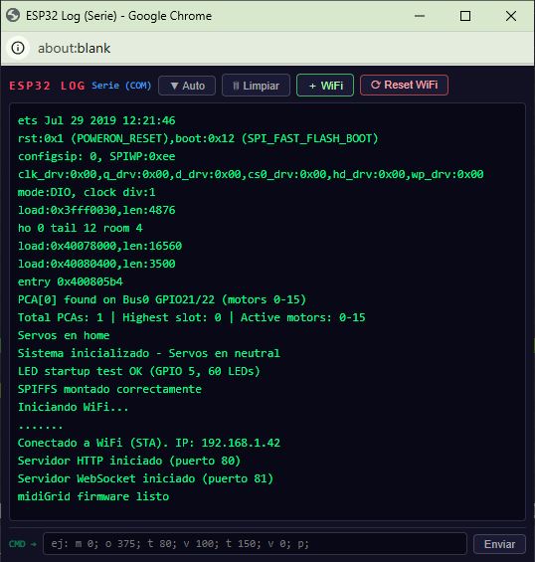Minimize the ESP32 Log window
Screen dimensions: 535x562
pos(420,16)
